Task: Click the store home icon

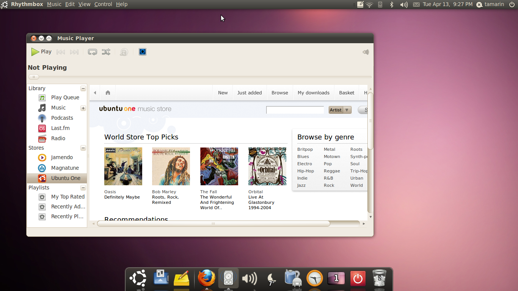Action: [x=108, y=93]
